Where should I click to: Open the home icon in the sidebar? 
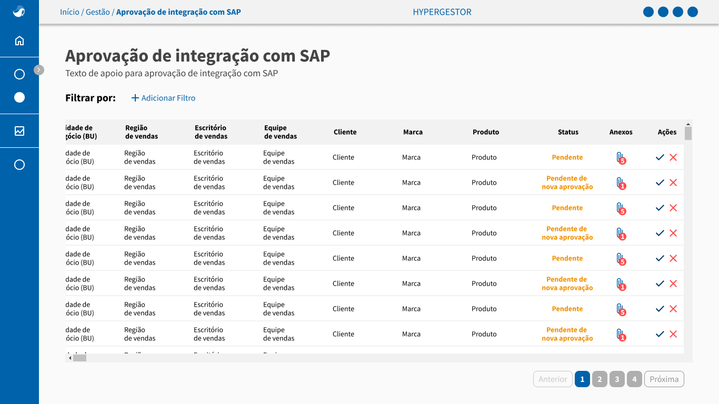(x=19, y=41)
